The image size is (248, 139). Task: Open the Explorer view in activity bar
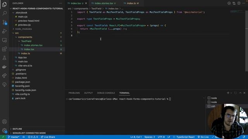click(x=4, y=4)
